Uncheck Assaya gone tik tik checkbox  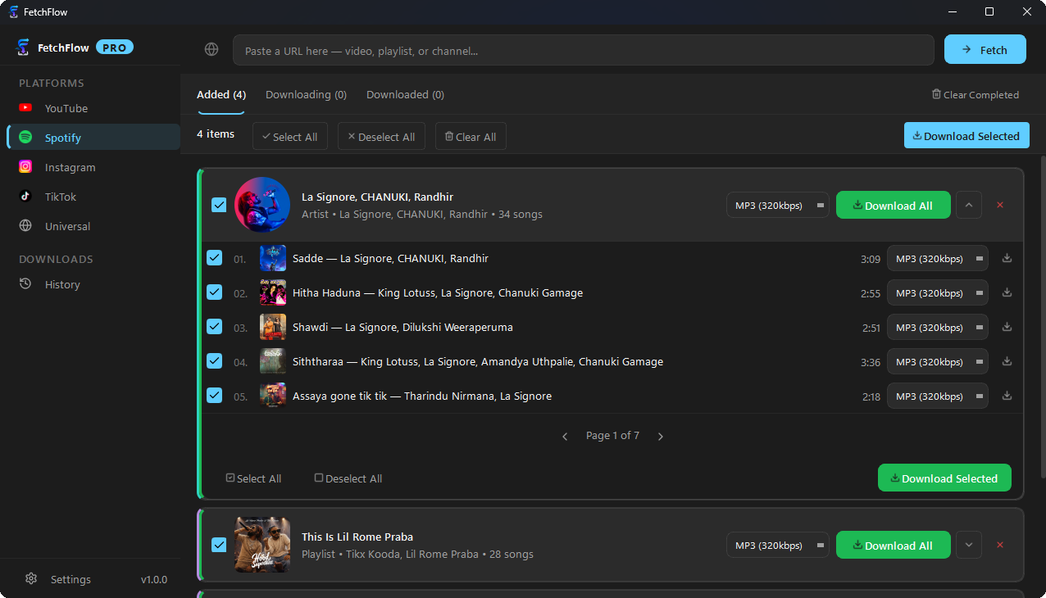pos(214,396)
